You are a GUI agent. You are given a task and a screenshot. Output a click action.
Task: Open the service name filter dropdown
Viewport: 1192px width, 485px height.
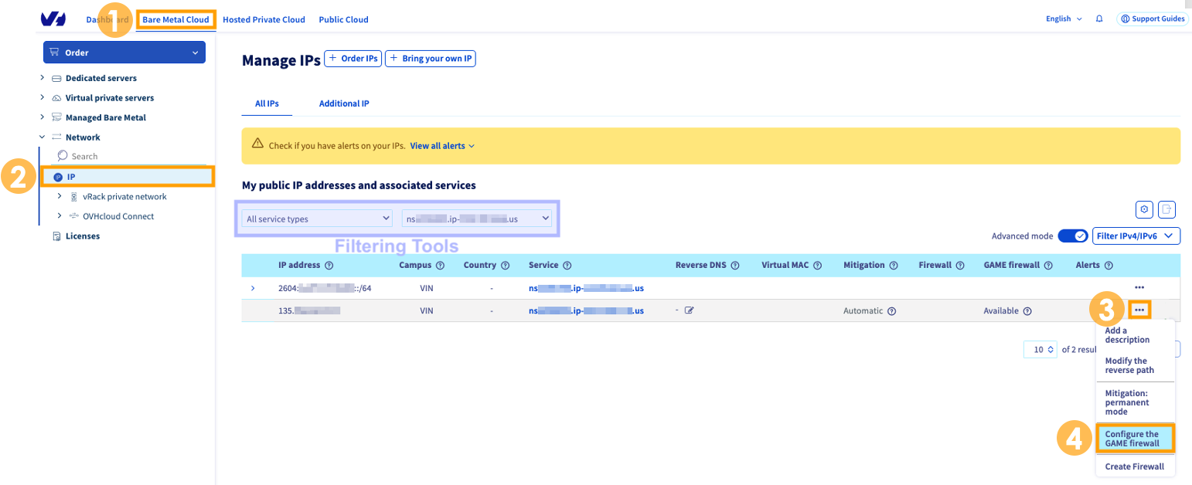coord(477,219)
